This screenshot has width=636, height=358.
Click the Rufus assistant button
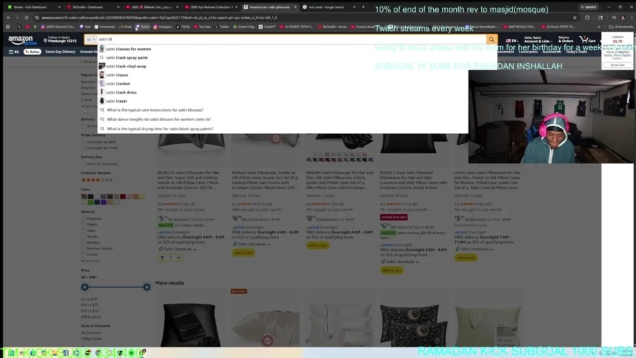coord(32,52)
